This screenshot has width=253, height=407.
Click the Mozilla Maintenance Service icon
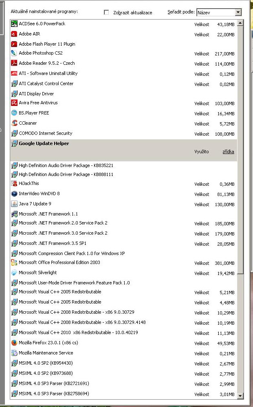(x=14, y=353)
